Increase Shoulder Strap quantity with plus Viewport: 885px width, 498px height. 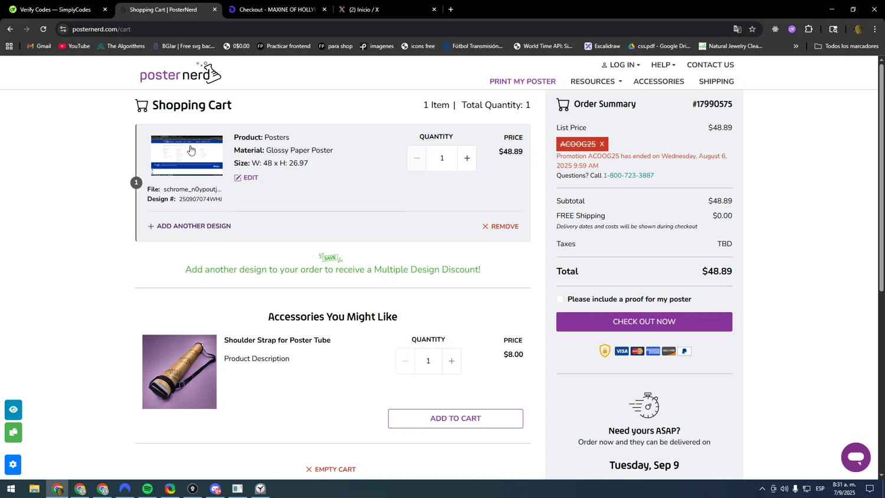click(x=451, y=361)
